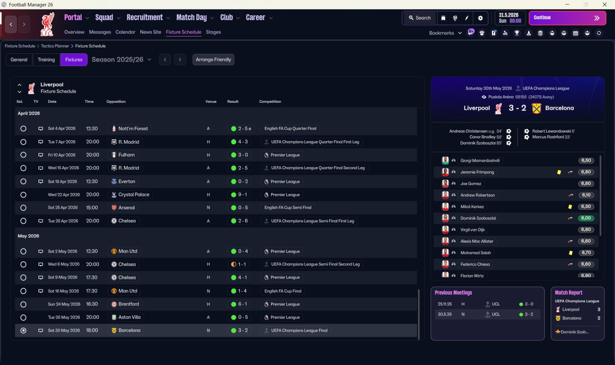Open the settings gear in top toolbar
This screenshot has height=365, width=615.
(480, 18)
